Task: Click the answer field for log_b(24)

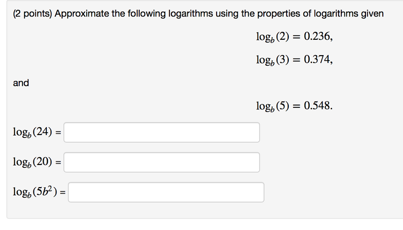Action: (161, 132)
